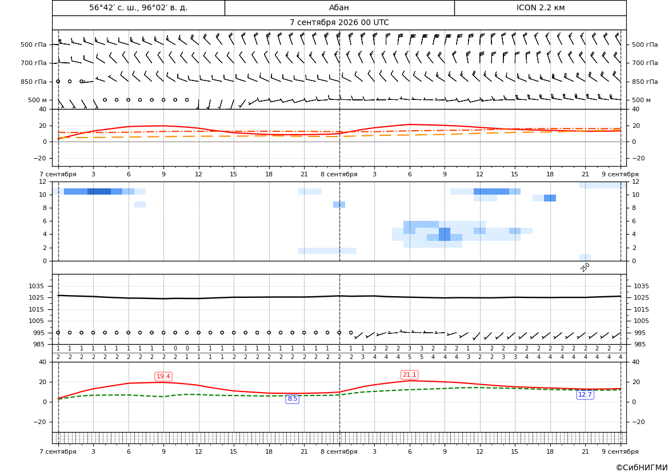Viewport: 668px width, 472px height.
Task: Click the left-axis 500 м wind level label
Action: (38, 100)
